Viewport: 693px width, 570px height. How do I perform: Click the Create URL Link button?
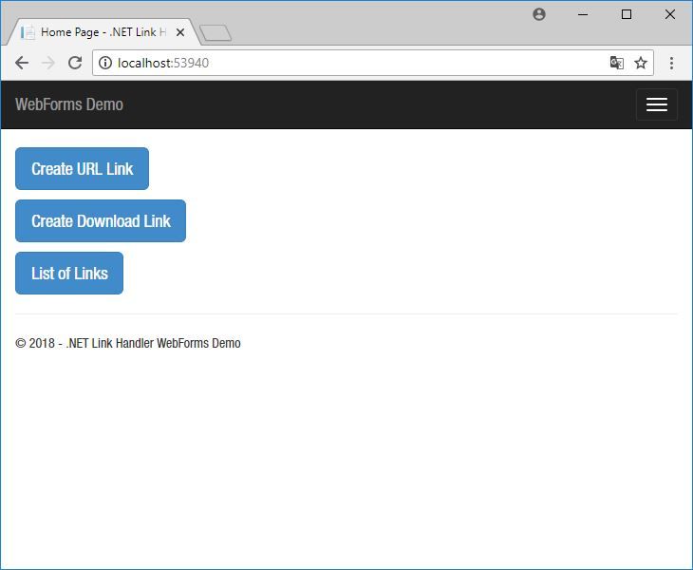(83, 168)
